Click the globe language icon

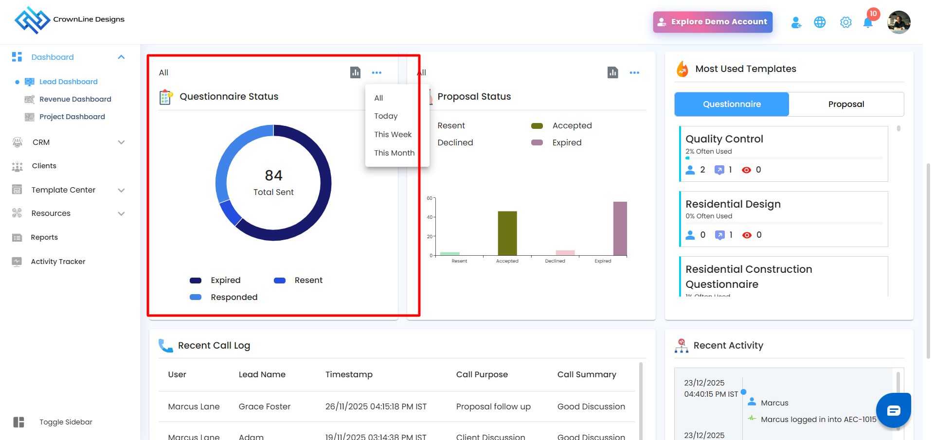820,22
